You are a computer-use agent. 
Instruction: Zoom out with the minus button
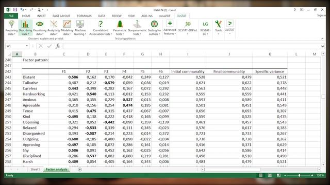[x=285, y=175]
